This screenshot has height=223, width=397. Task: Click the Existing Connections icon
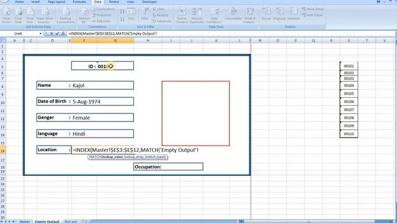65,15
